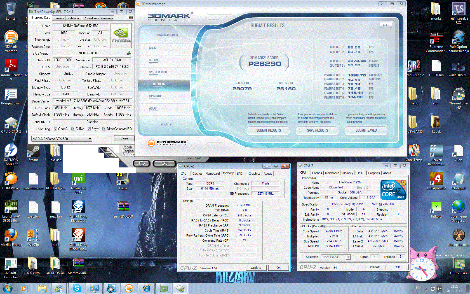Open the Teamspeak 2 RC2 icon

point(459,13)
